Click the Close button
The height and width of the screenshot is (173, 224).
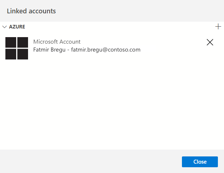click(x=200, y=162)
